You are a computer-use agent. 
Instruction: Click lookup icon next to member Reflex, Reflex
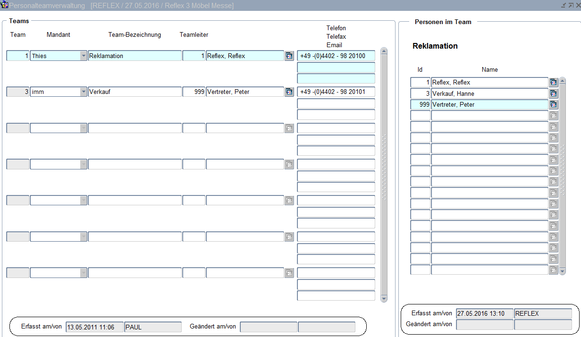pos(554,83)
